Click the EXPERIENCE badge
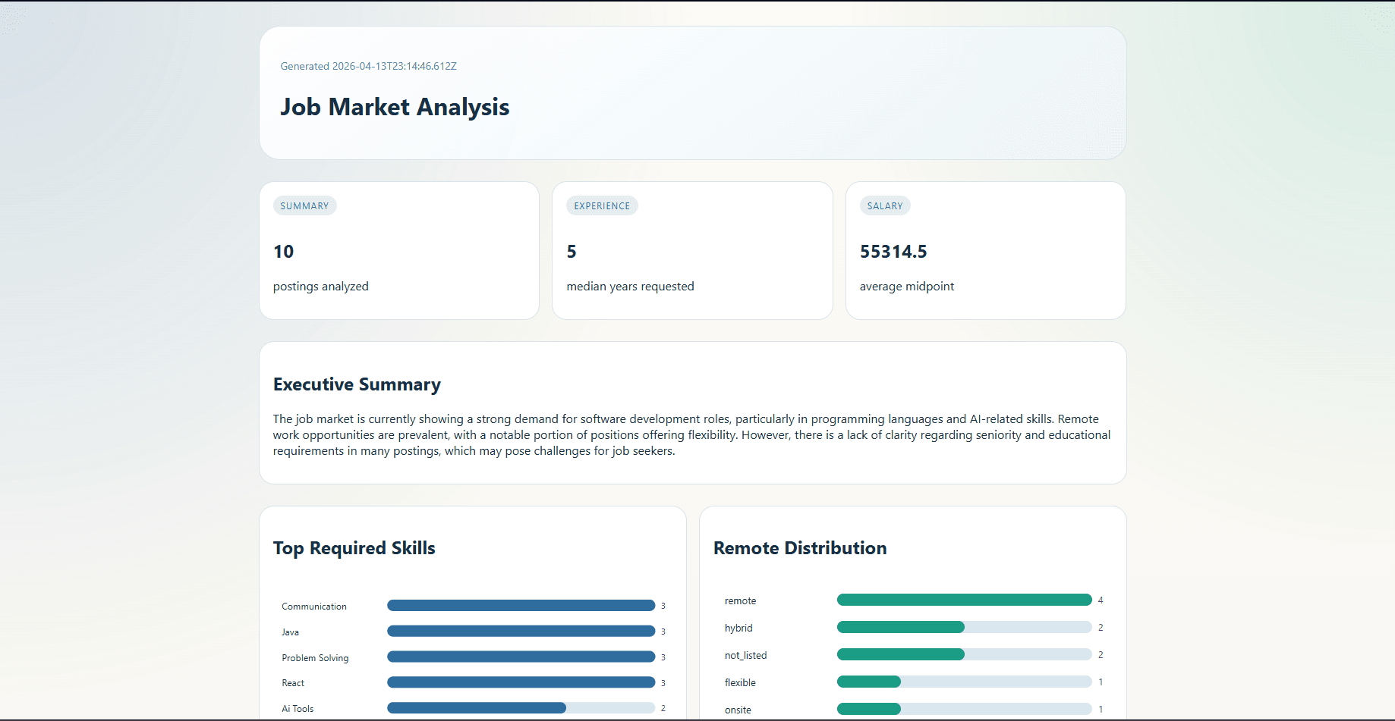Viewport: 1395px width, 721px height. coord(602,205)
